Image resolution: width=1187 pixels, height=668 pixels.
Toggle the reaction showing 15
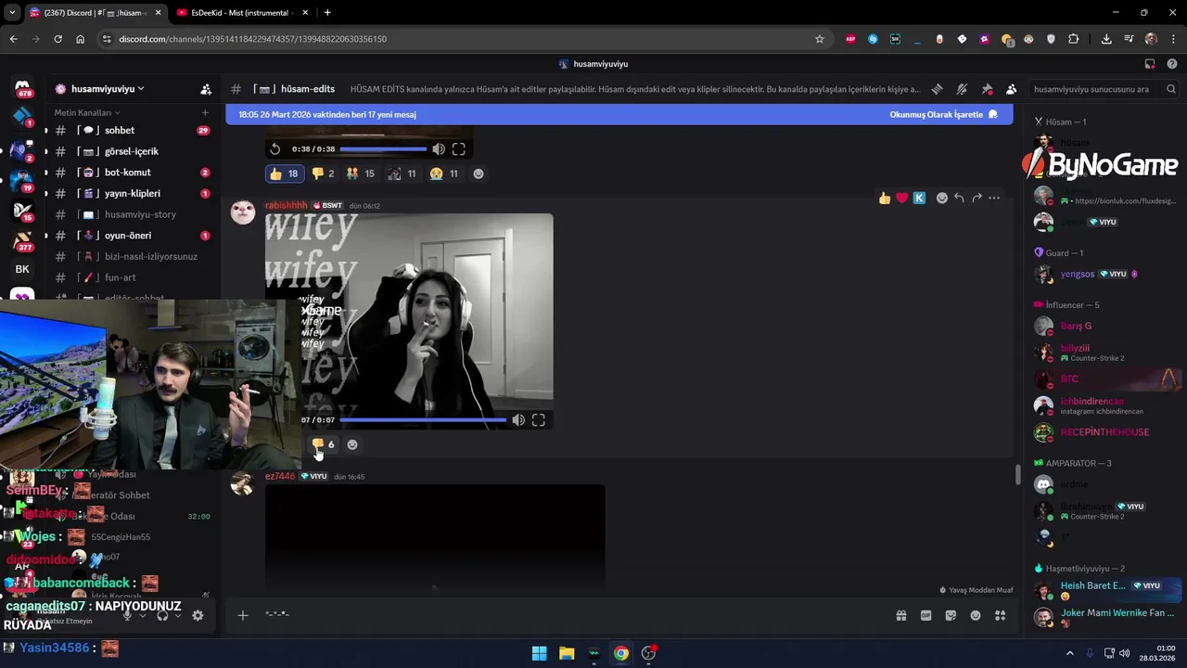360,173
